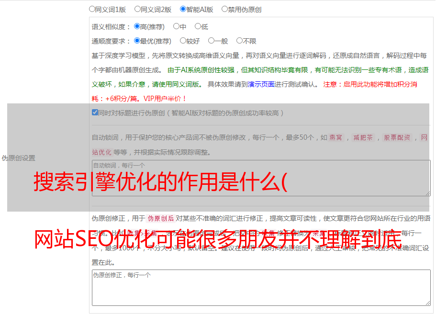Toggle 同时对标题进行伪原创 checkbox
Screen dimensions: 436x315
click(95, 112)
